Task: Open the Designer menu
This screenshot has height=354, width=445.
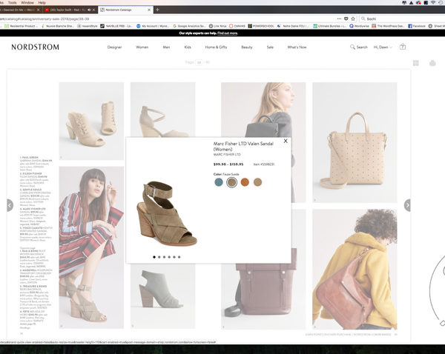Action: pyautogui.click(x=114, y=47)
